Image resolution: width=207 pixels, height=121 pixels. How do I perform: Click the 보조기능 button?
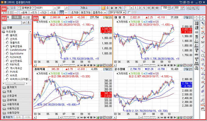point(86,12)
